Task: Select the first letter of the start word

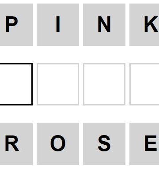Action: (16, 25)
